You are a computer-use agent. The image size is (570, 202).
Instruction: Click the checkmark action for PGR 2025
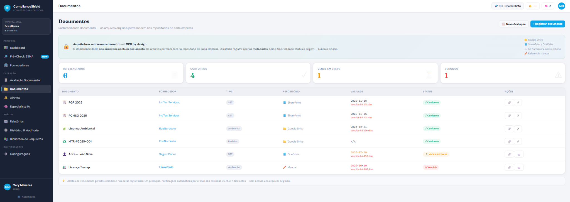click(518, 103)
